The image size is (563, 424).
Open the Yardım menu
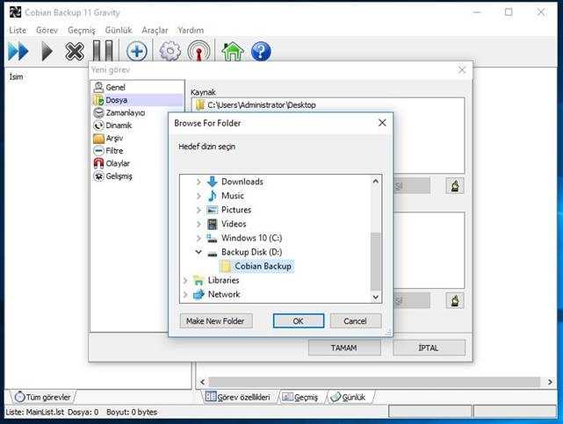point(191,30)
